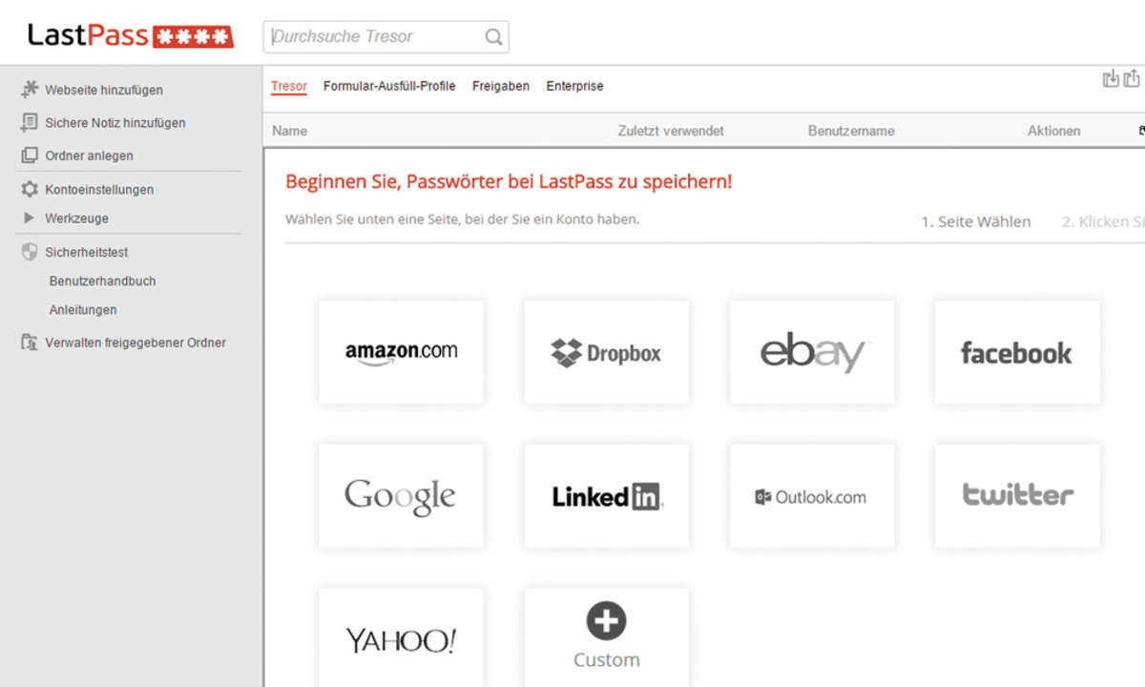Sort by Zuletzt verwendet column
This screenshot has width=1145, height=687.
[671, 131]
